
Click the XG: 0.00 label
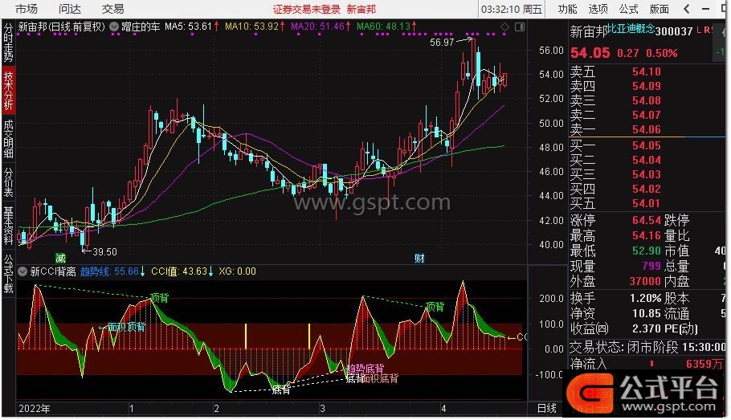237,271
